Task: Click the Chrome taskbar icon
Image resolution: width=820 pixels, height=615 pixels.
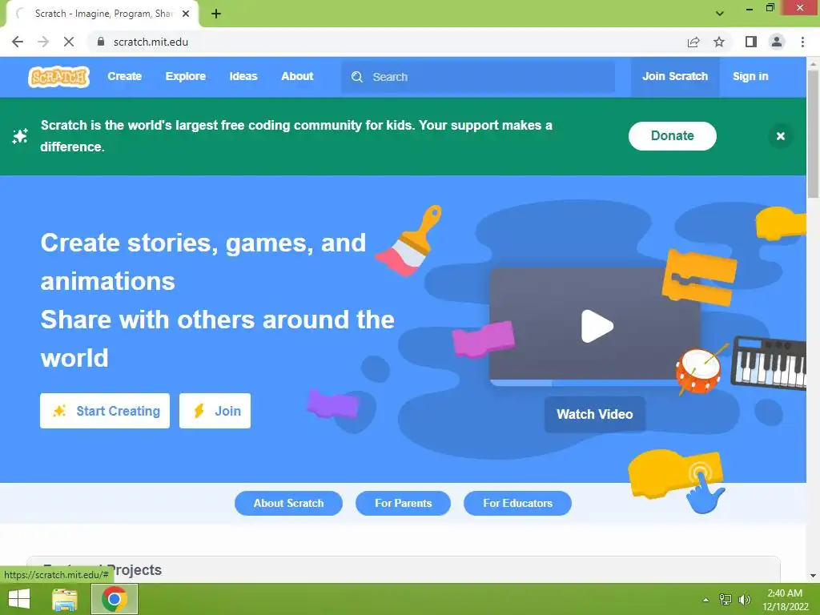Action: coord(115,599)
